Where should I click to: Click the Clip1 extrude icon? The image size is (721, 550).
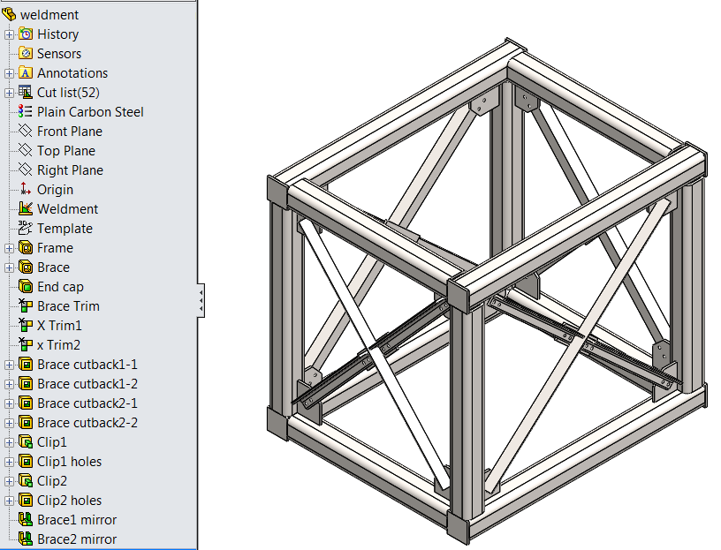[26, 442]
